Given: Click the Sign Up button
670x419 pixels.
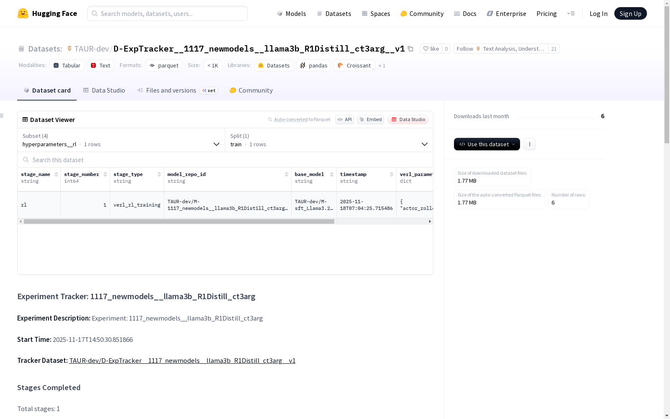Looking at the screenshot, I should [x=630, y=13].
